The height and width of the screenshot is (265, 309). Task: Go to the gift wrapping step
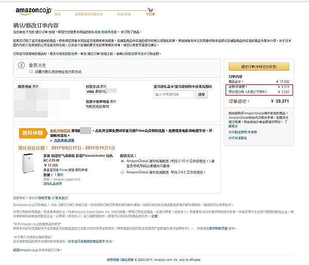coord(124,14)
